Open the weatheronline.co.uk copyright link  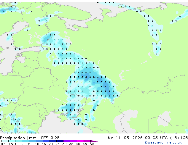[163, 142]
